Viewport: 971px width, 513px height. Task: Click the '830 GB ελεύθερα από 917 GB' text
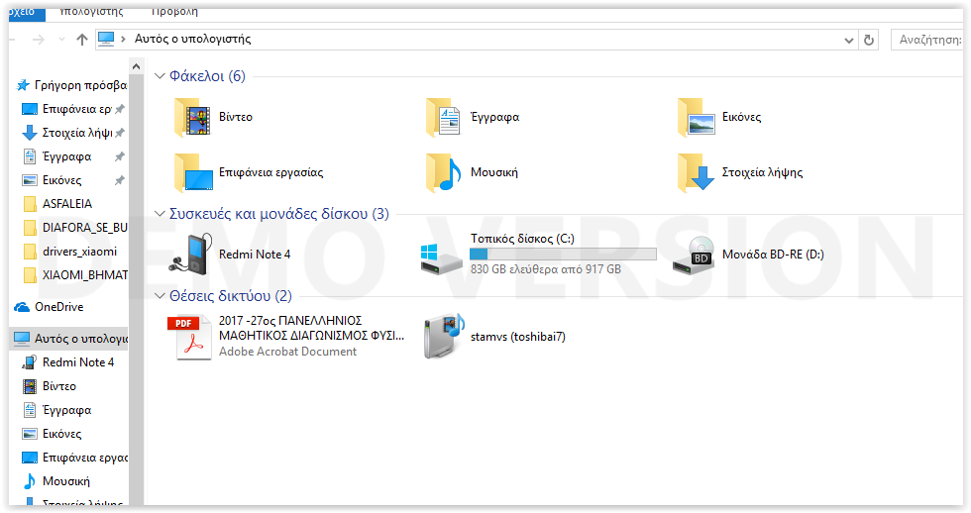(x=546, y=269)
